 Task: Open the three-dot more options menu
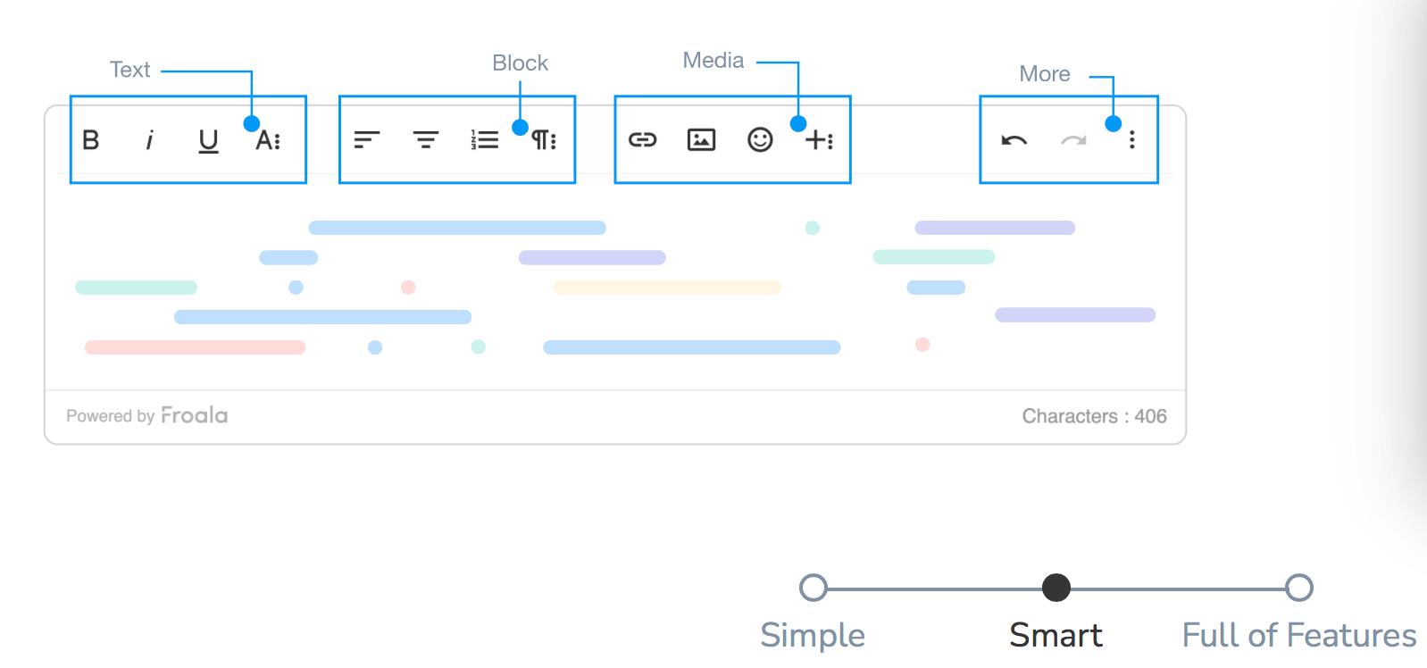1131,139
